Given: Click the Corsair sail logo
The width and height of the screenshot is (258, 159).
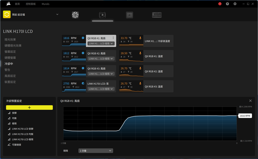Looking at the screenshot, I should pyautogui.click(x=8, y=4).
